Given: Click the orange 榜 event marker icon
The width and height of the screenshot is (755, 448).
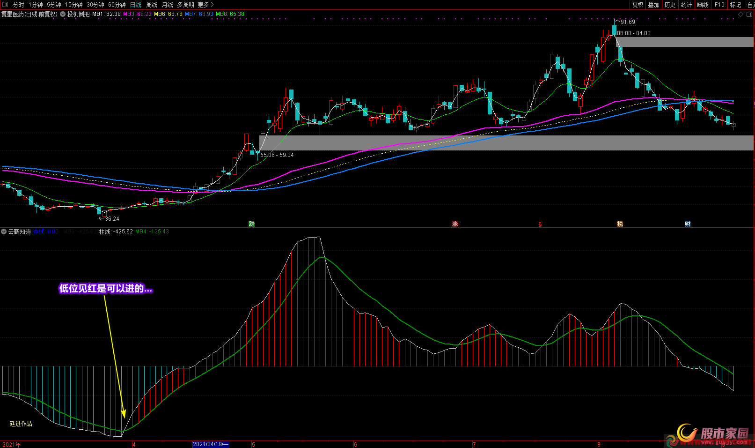Looking at the screenshot, I should pos(620,224).
